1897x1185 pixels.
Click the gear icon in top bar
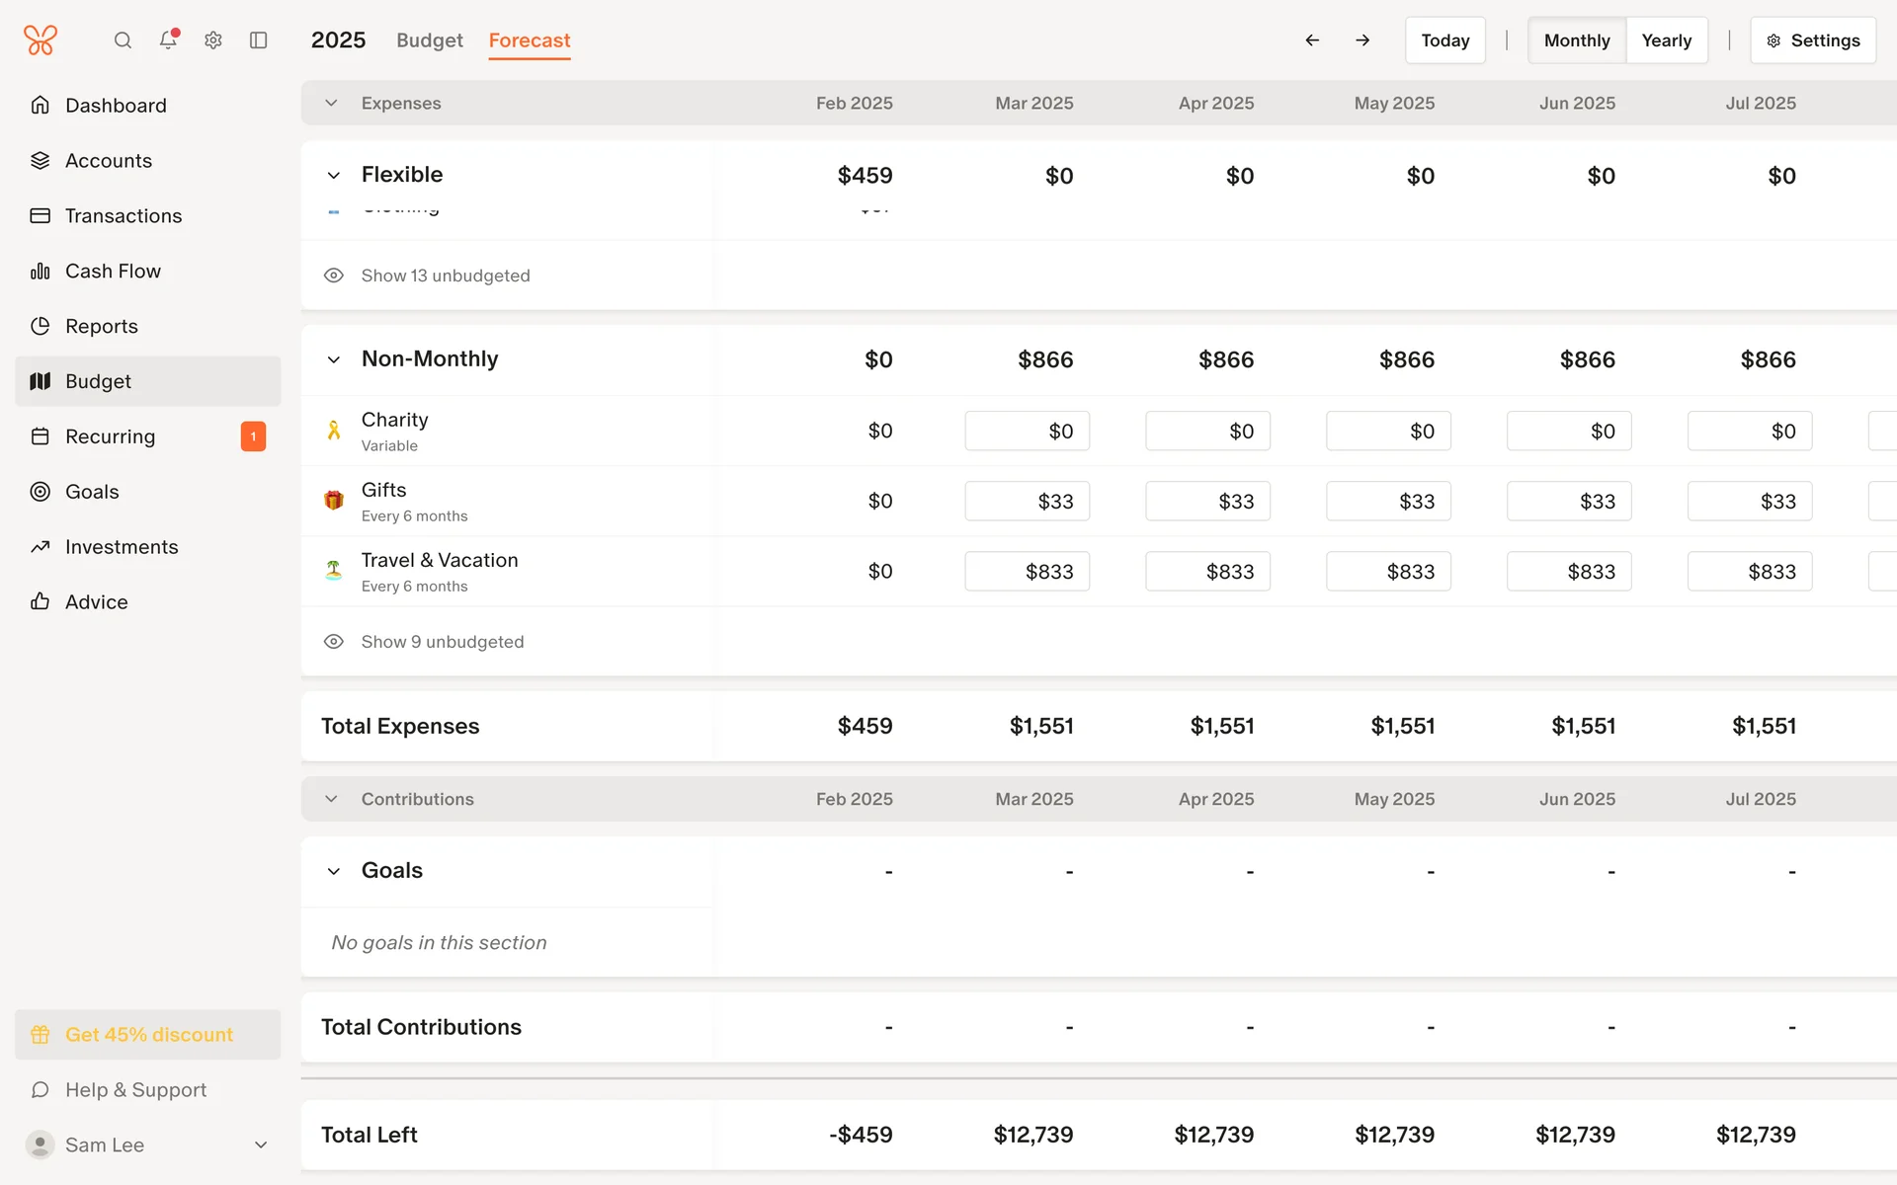click(213, 40)
